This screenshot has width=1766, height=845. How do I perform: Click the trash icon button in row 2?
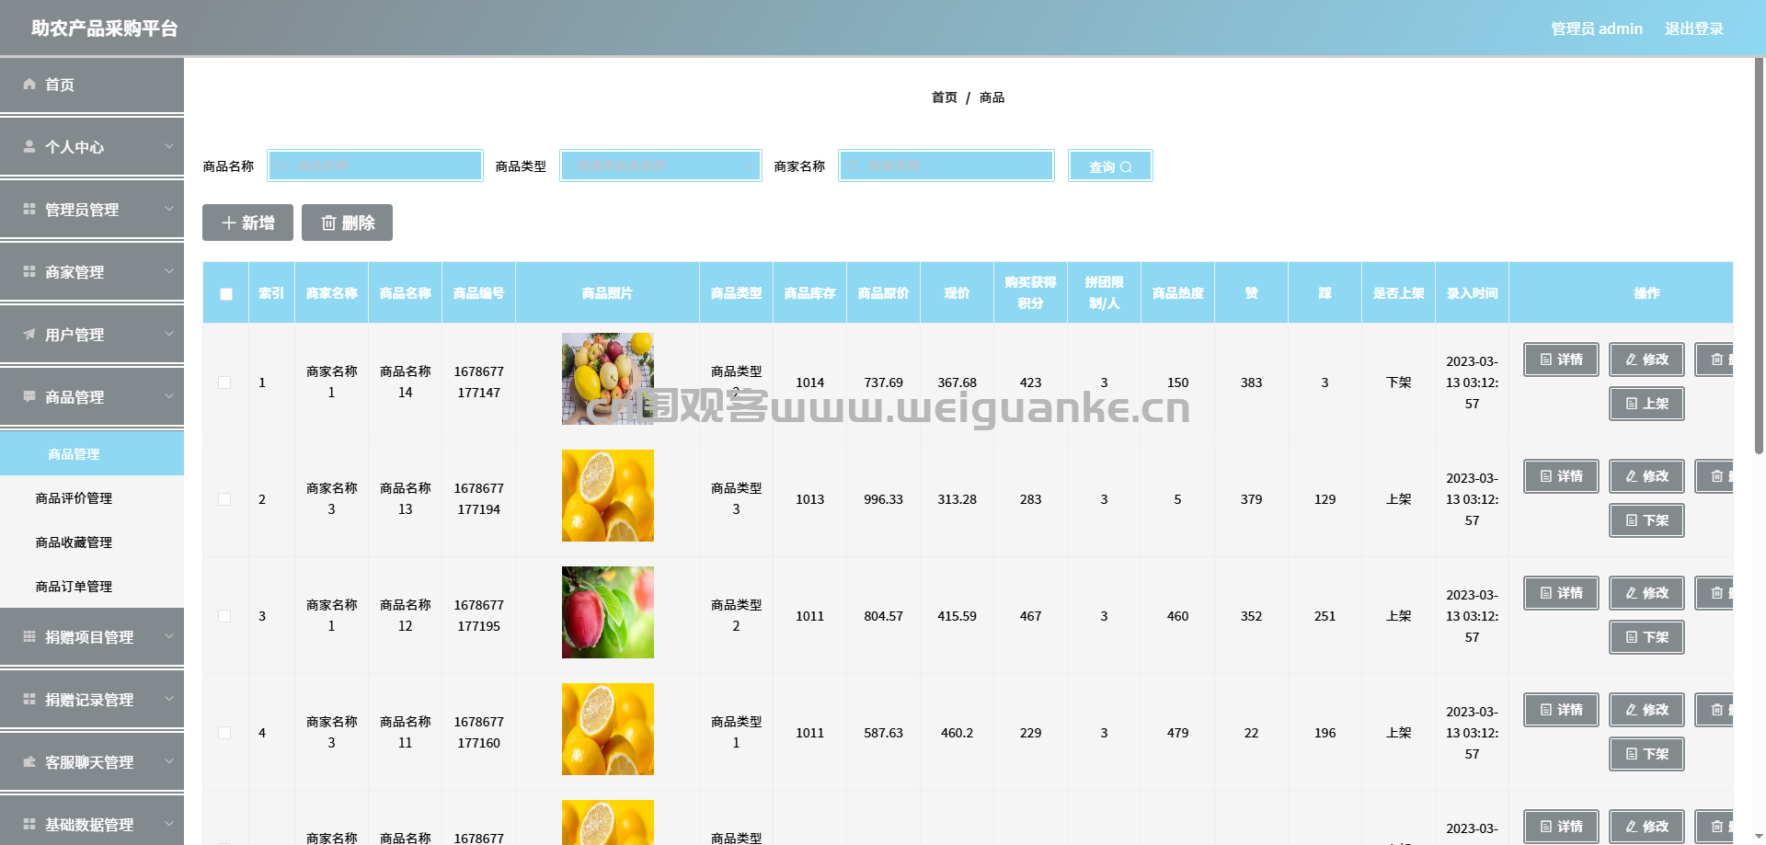point(1714,476)
